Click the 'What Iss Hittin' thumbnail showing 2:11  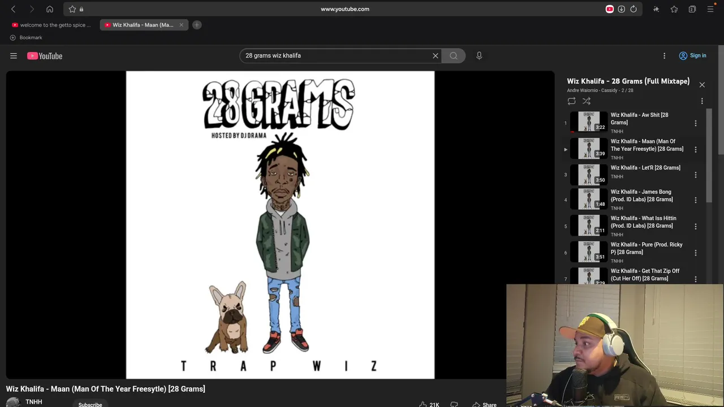(589, 226)
